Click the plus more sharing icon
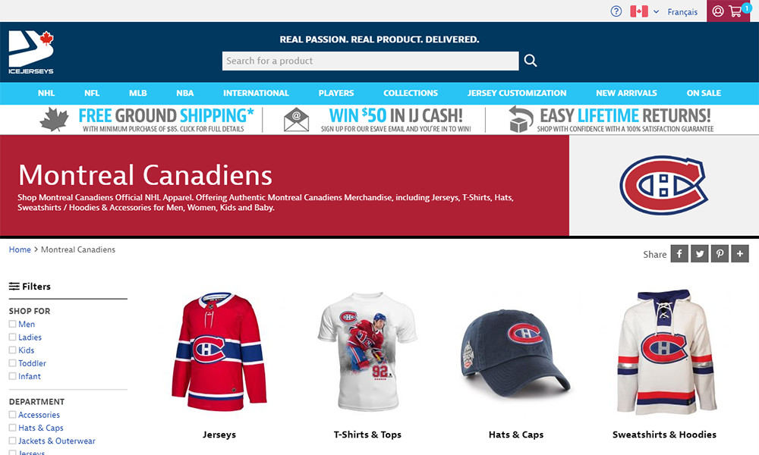759x455 pixels. (740, 254)
